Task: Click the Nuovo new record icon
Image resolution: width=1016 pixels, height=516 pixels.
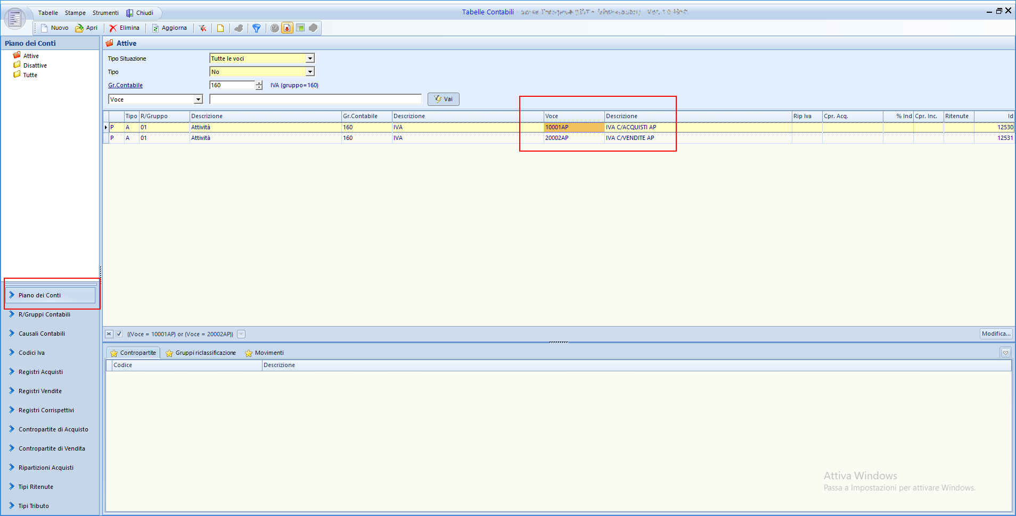Action: 45,28
